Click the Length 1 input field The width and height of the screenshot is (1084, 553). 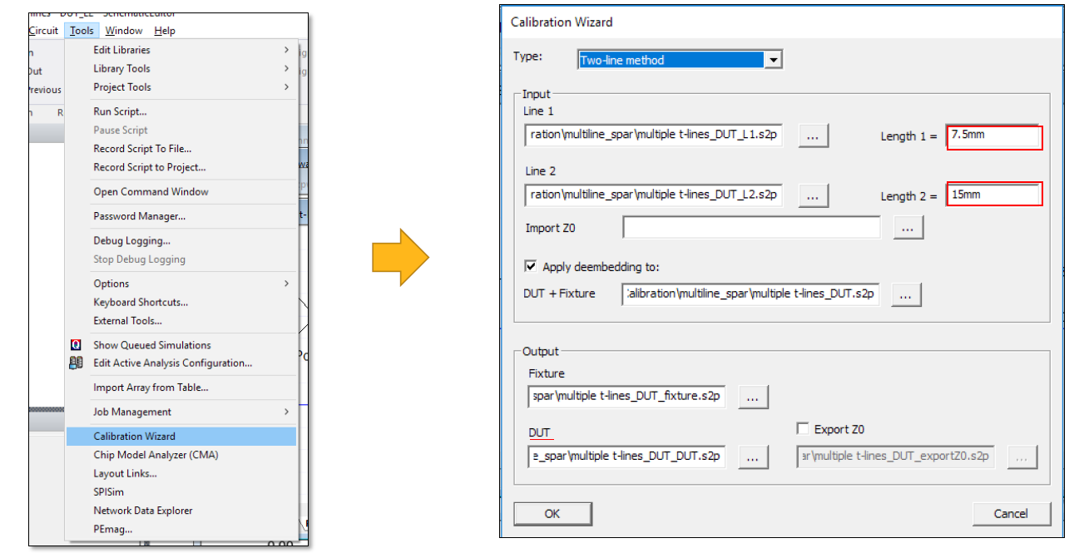994,136
